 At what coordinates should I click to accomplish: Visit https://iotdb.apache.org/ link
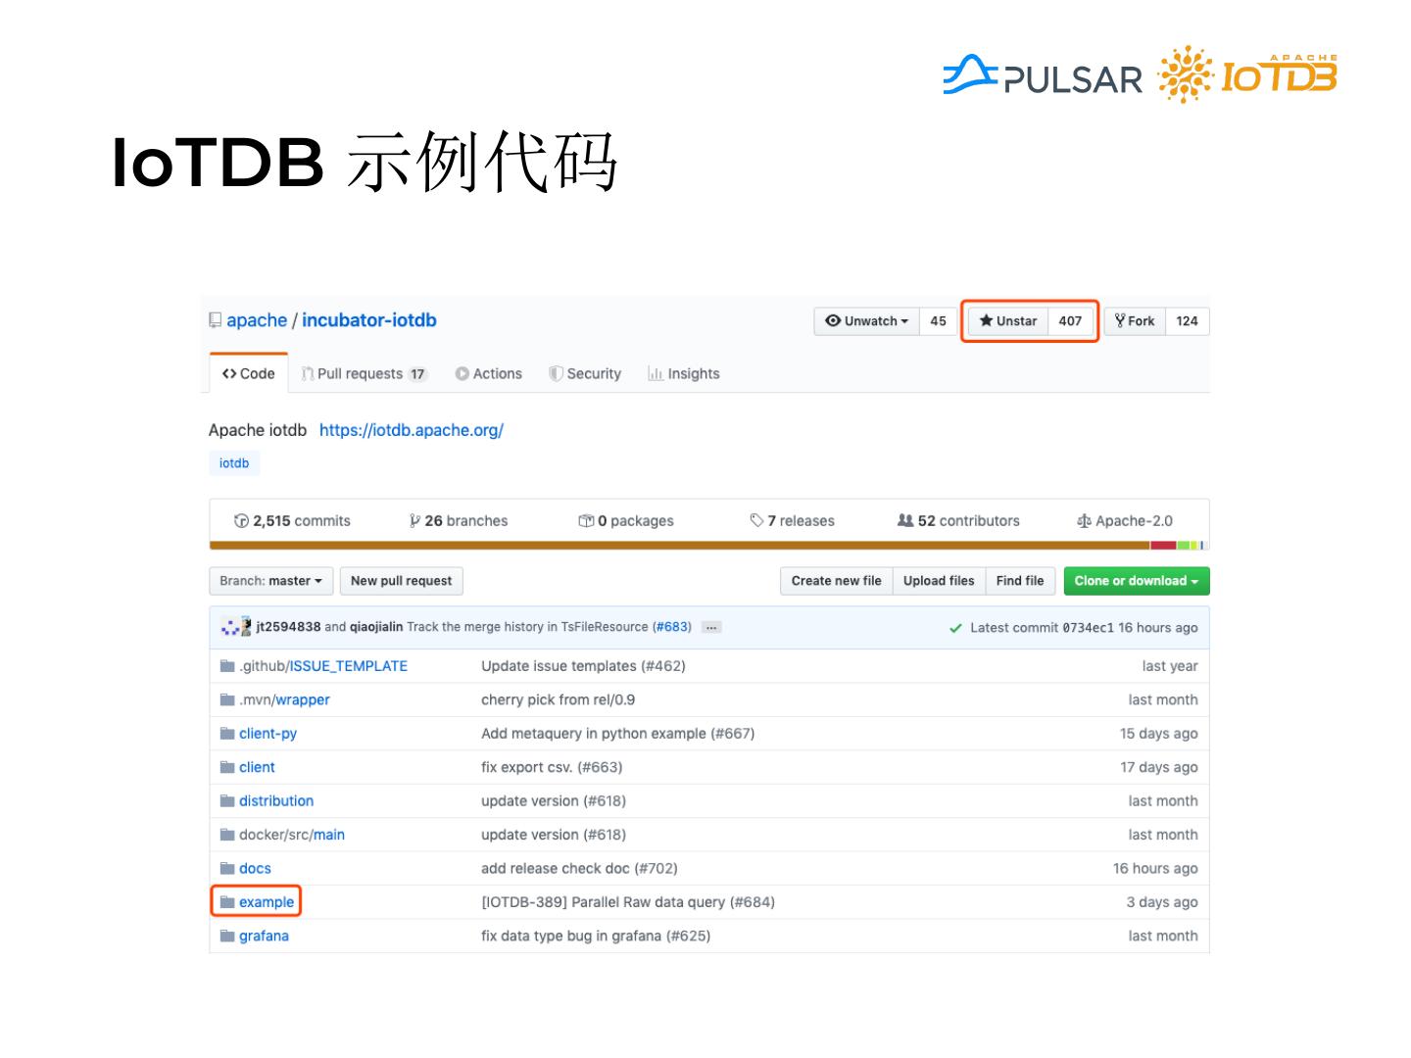pyautogui.click(x=412, y=430)
